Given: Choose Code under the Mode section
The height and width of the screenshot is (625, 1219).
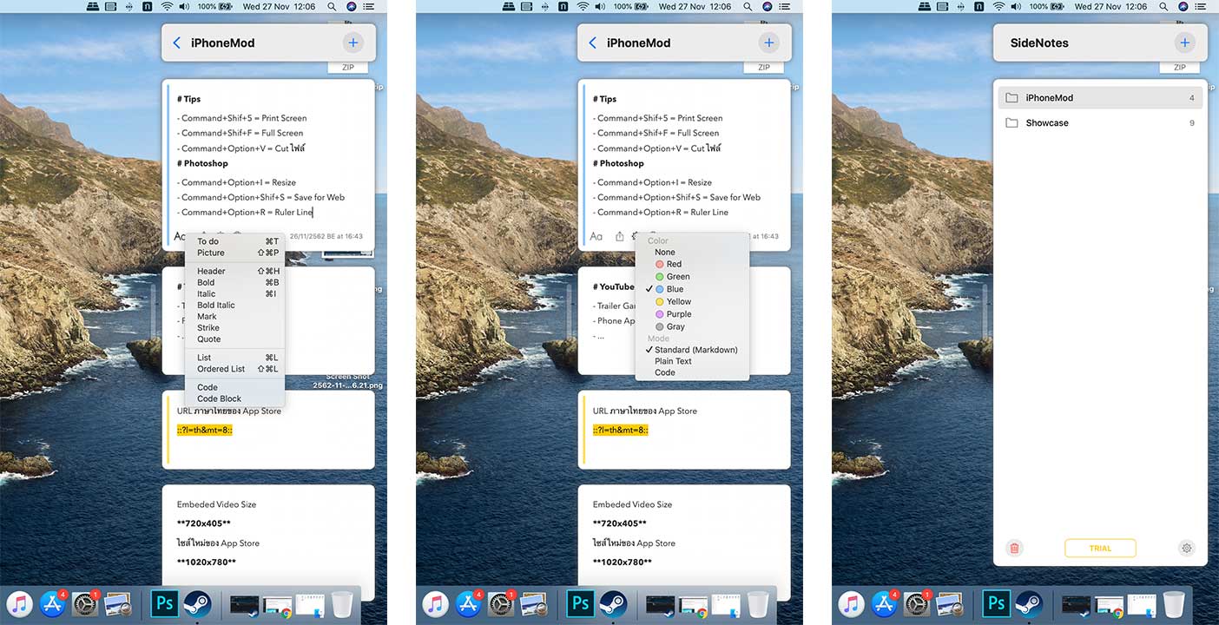Looking at the screenshot, I should (664, 372).
